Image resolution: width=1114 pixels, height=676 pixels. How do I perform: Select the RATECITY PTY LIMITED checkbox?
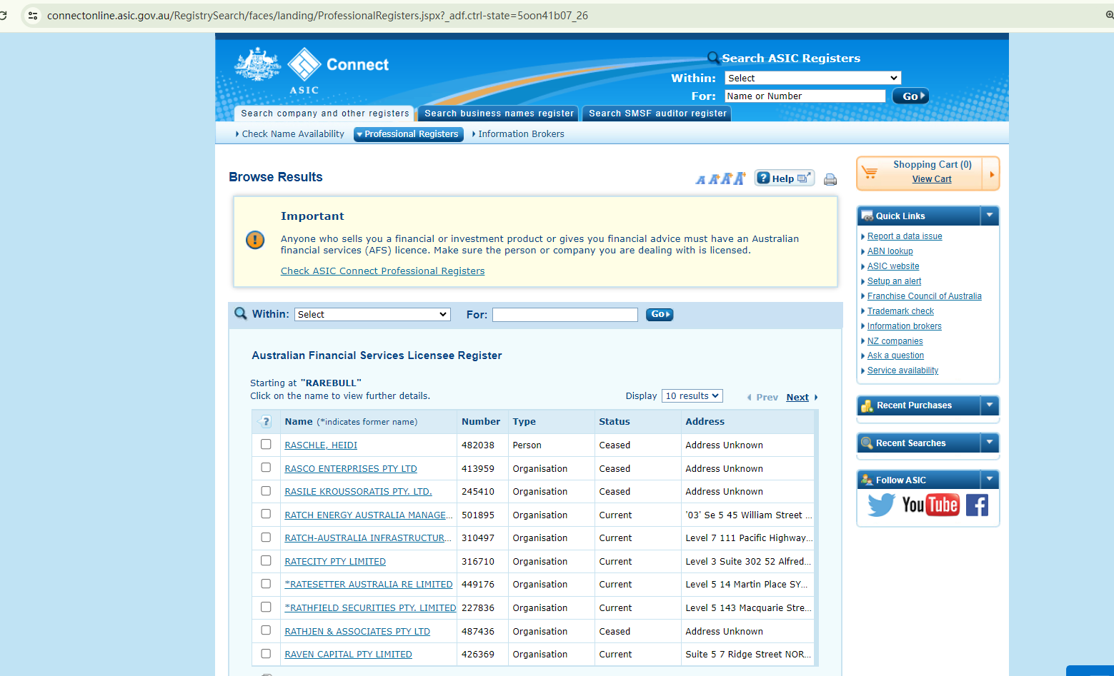[266, 561]
